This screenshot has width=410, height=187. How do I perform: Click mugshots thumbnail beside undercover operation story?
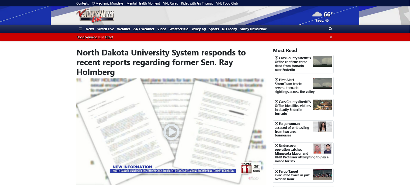(x=322, y=149)
